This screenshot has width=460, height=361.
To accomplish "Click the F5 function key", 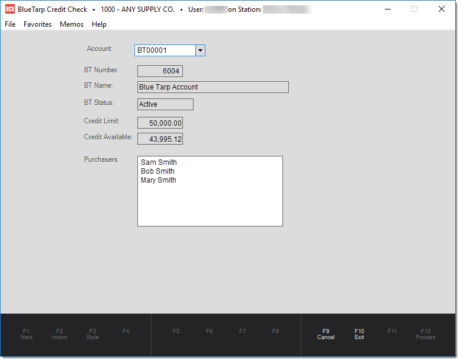I will click(176, 331).
